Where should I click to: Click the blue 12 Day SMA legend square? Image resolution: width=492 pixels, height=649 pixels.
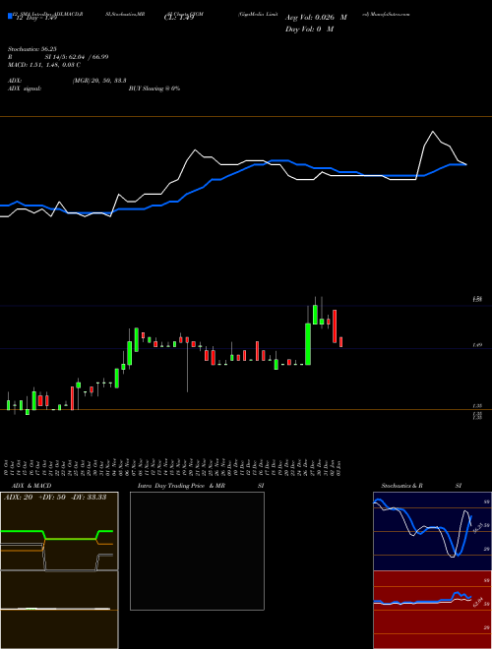(10, 16)
